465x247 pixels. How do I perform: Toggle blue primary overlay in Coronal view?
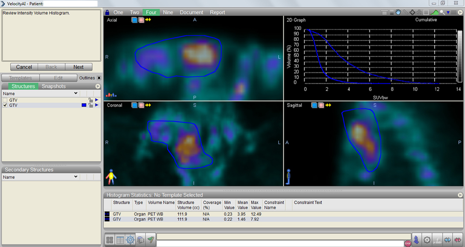point(135,105)
